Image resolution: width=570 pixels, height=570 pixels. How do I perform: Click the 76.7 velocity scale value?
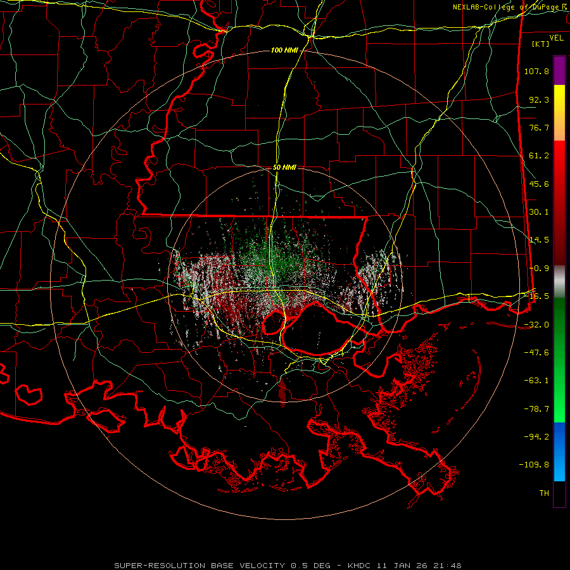coord(539,127)
